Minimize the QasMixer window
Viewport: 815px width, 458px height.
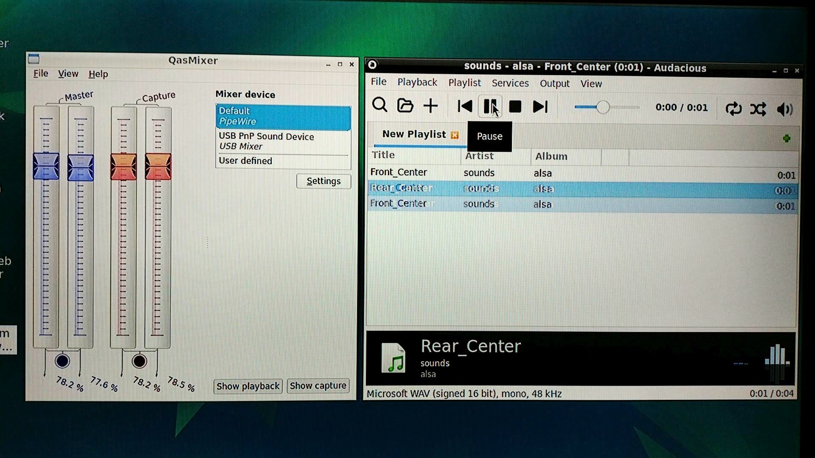(x=328, y=64)
